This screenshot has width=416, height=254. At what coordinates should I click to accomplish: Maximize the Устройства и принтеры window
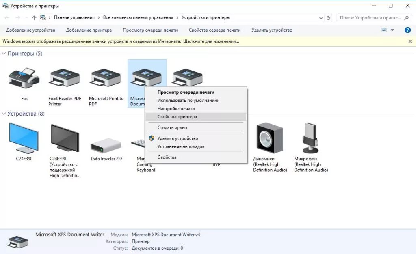390,6
